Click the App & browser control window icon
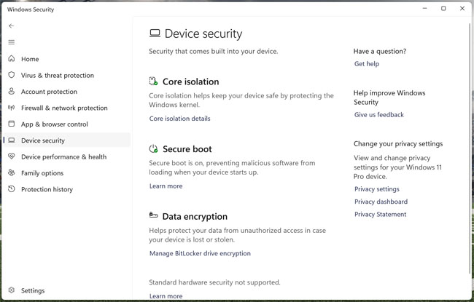The width and height of the screenshot is (474, 302). pos(12,124)
